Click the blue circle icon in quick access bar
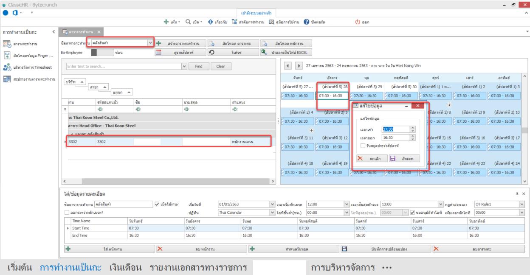530x275 pixels. tap(6, 13)
